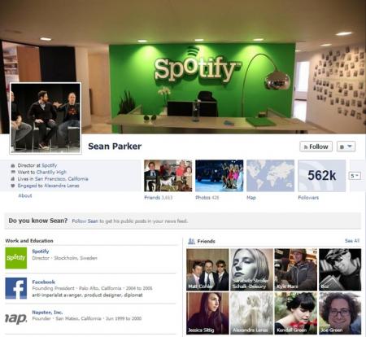Viewport: 366px width, 337px height.
Task: Click Follow Sean link in banner
Action: (x=85, y=221)
